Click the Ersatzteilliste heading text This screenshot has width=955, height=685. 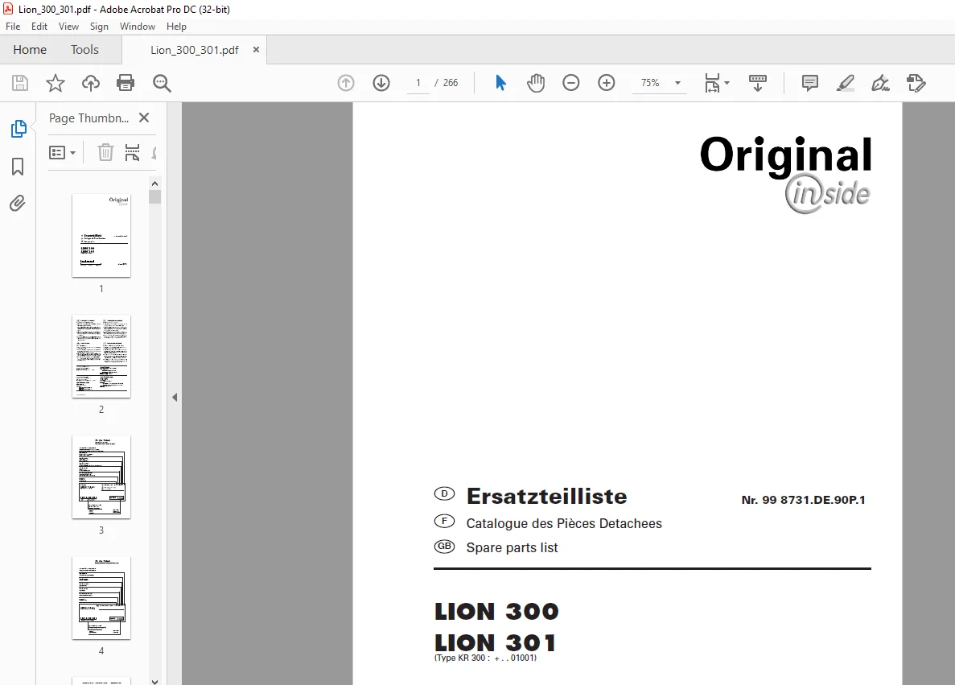[546, 496]
